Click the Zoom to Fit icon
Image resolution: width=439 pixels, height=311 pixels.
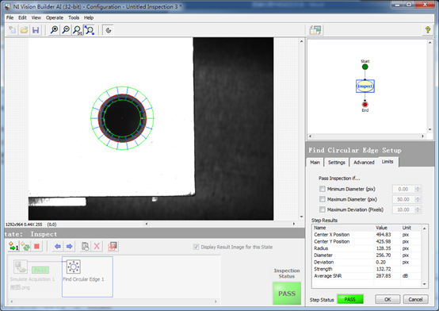90,30
